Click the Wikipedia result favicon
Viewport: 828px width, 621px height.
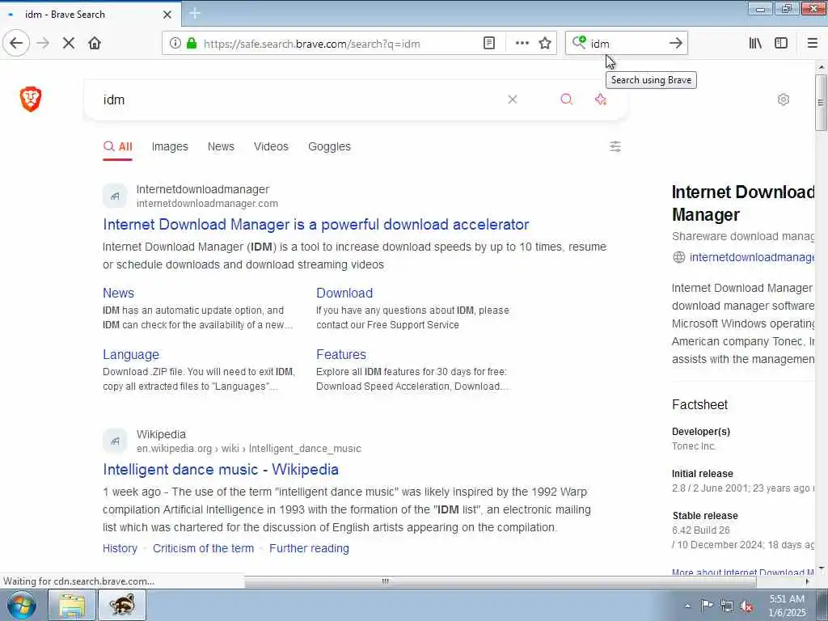point(115,441)
